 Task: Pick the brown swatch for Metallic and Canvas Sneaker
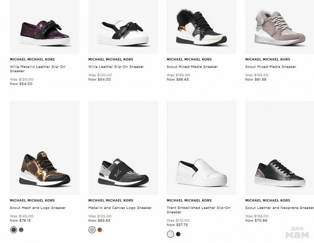pos(100,230)
